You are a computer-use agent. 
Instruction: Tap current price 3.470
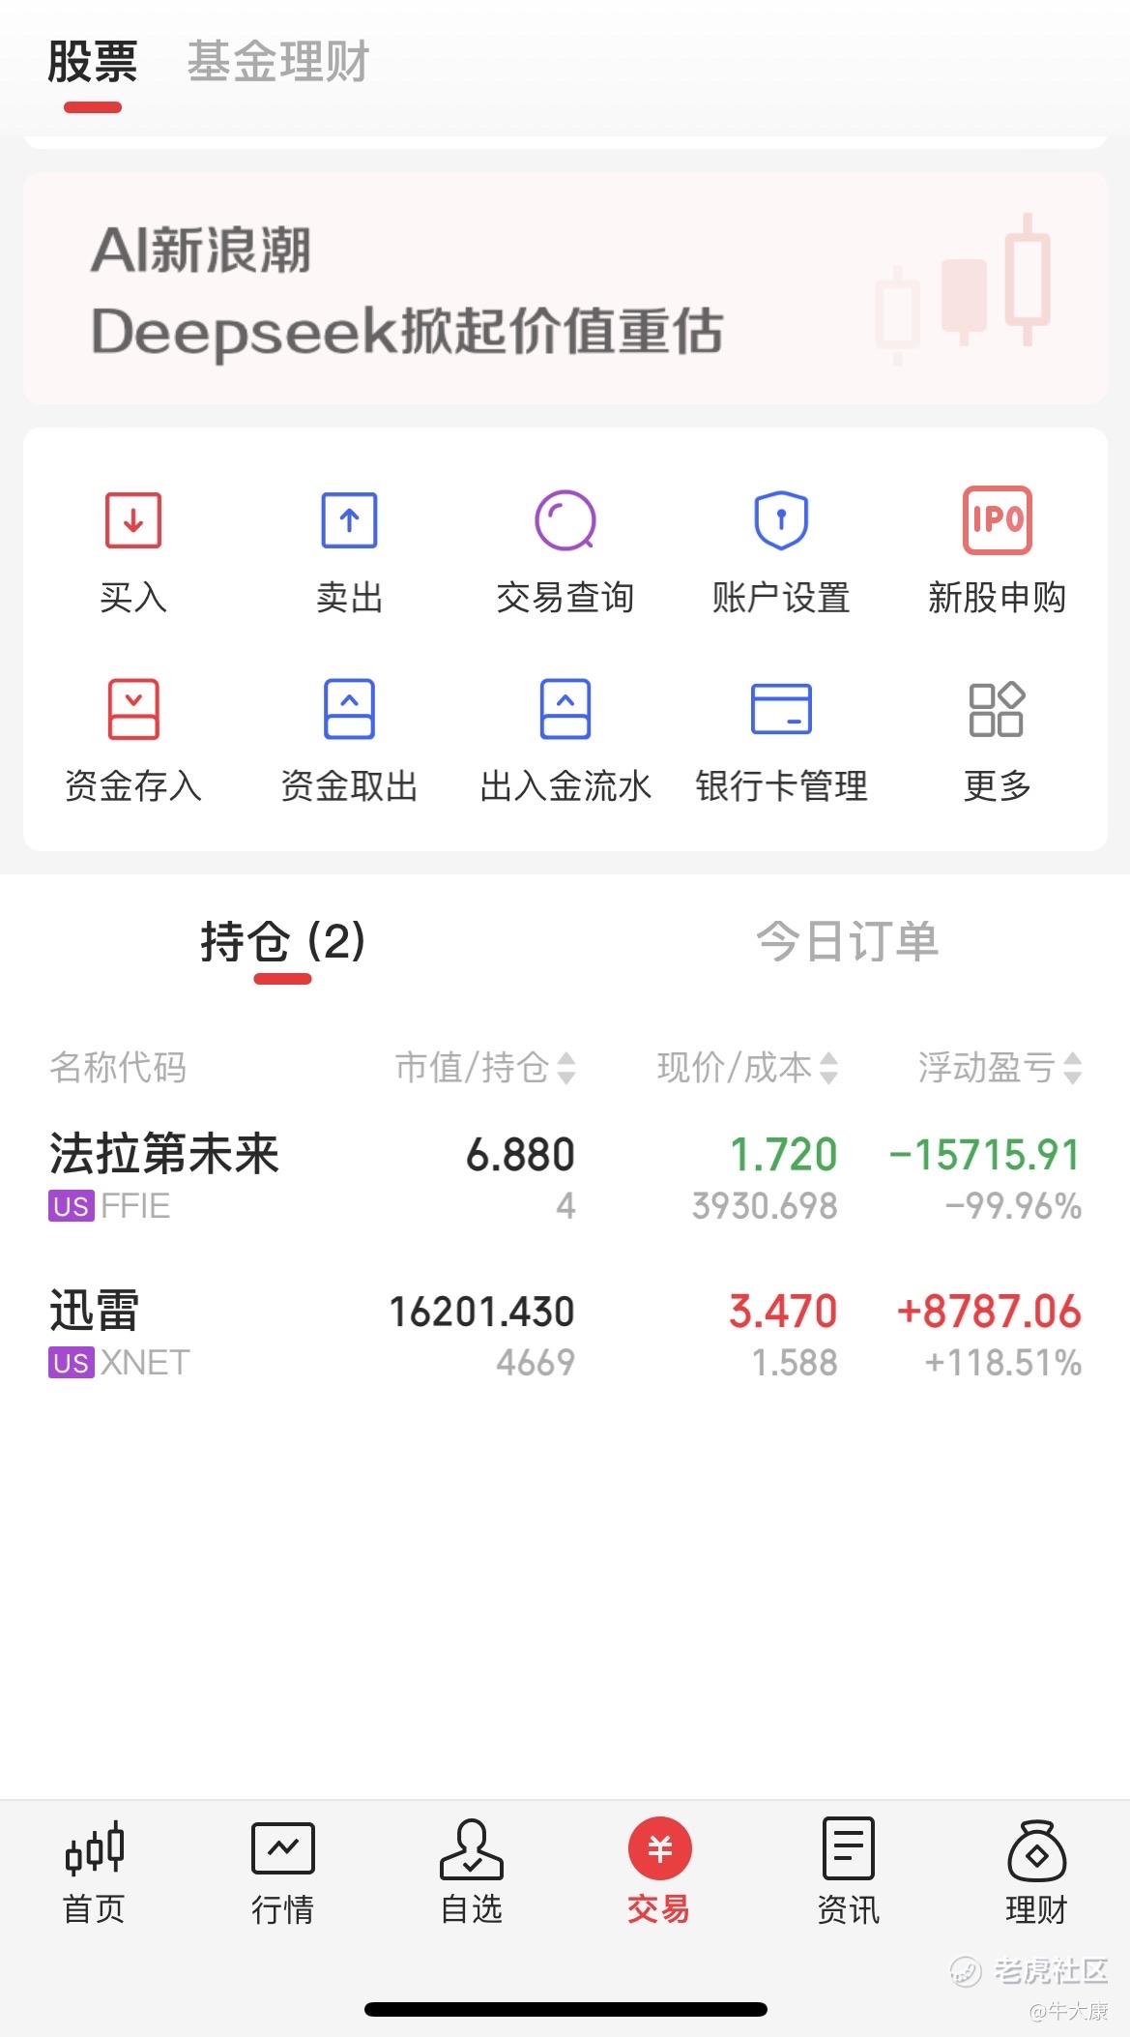click(x=783, y=1312)
